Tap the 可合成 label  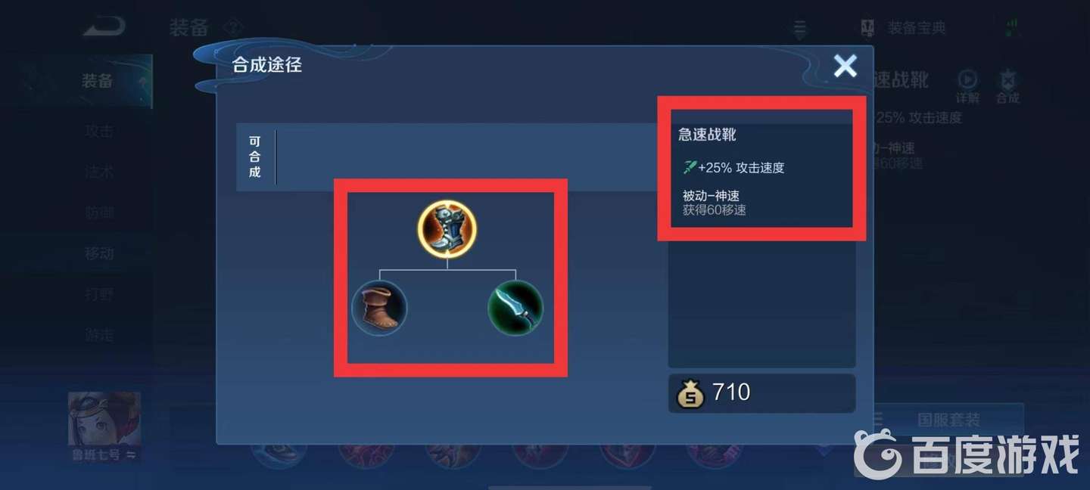[x=255, y=157]
